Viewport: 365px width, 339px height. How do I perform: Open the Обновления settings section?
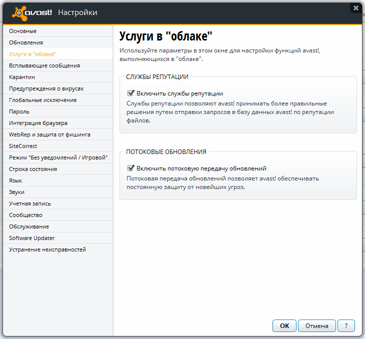coord(58,42)
